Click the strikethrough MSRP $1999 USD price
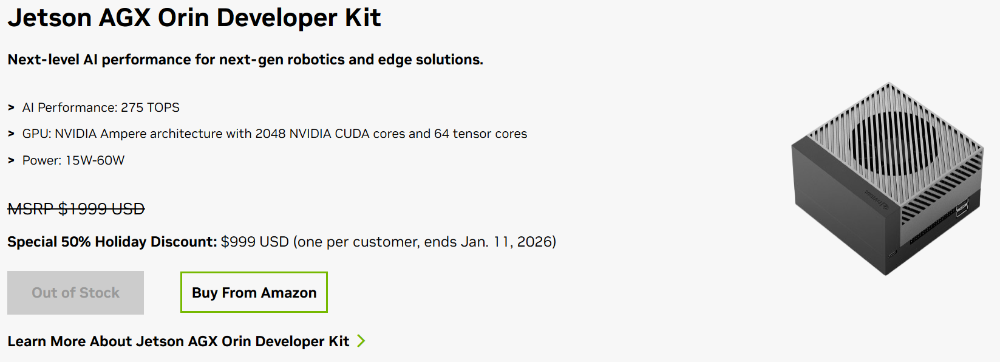The height and width of the screenshot is (362, 1000). pyautogui.click(x=76, y=209)
